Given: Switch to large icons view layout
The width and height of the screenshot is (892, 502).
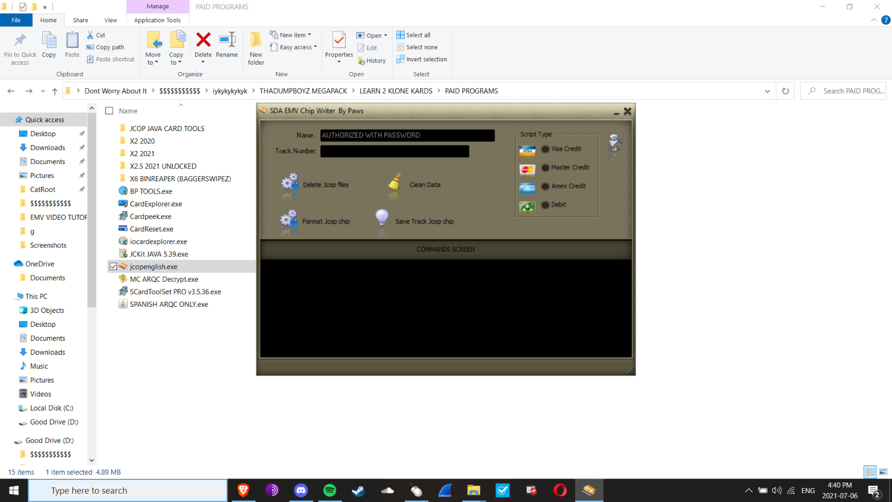Looking at the screenshot, I should pos(883,472).
